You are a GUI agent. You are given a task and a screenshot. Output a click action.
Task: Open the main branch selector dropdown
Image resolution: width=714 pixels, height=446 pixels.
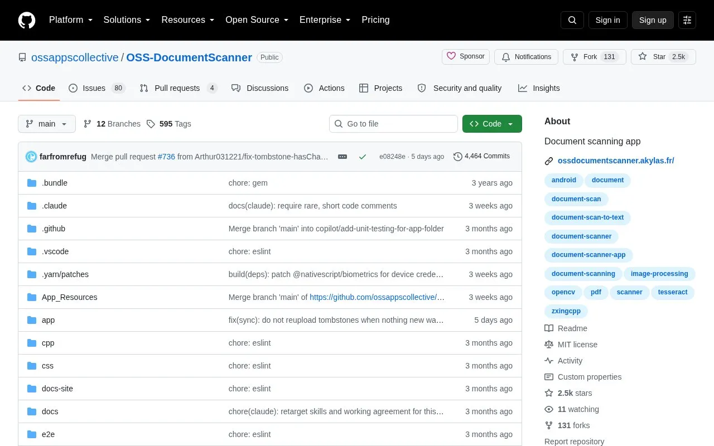tap(47, 124)
